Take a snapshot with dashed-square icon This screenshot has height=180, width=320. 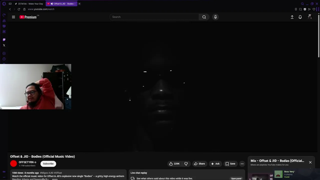point(300,9)
